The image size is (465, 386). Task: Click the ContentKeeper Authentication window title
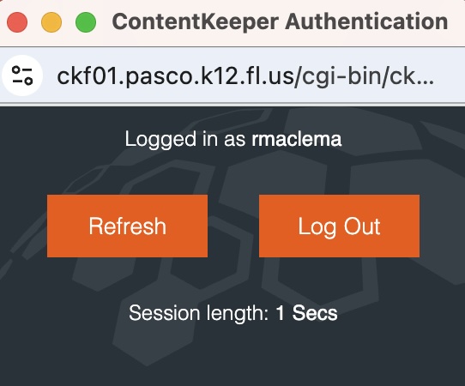click(x=280, y=22)
